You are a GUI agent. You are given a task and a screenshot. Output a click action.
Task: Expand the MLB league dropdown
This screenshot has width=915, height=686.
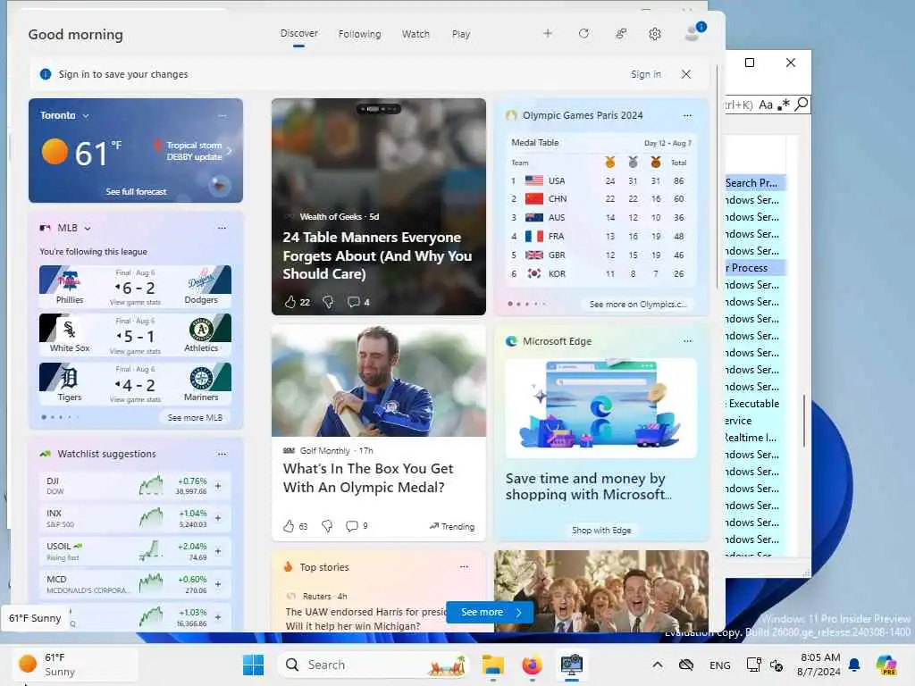click(88, 228)
